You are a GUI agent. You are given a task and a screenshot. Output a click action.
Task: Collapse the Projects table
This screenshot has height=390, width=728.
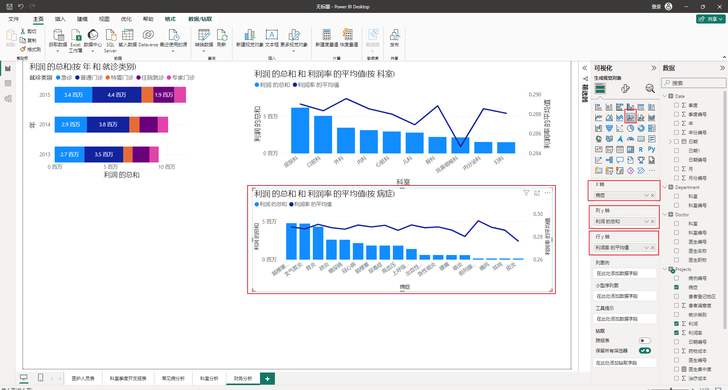pos(665,269)
